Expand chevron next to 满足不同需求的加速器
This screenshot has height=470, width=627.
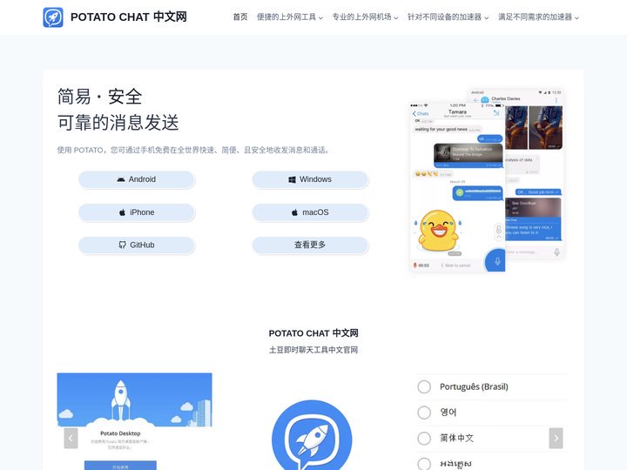576,17
